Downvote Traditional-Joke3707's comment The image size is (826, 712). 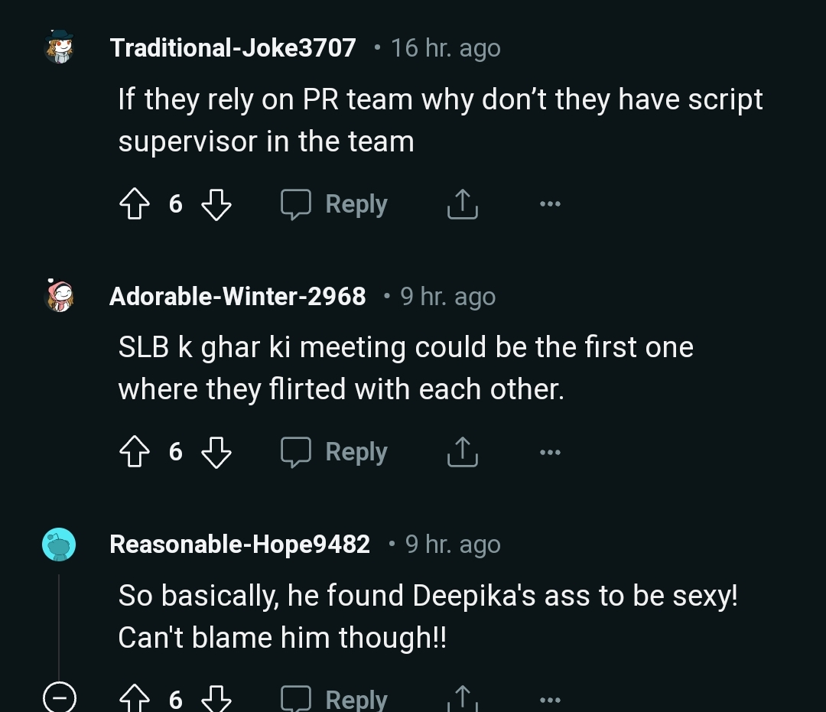pos(216,204)
